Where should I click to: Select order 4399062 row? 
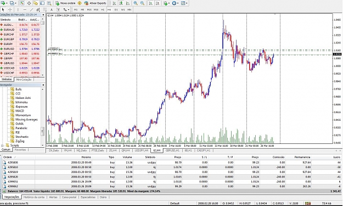tap(171, 186)
